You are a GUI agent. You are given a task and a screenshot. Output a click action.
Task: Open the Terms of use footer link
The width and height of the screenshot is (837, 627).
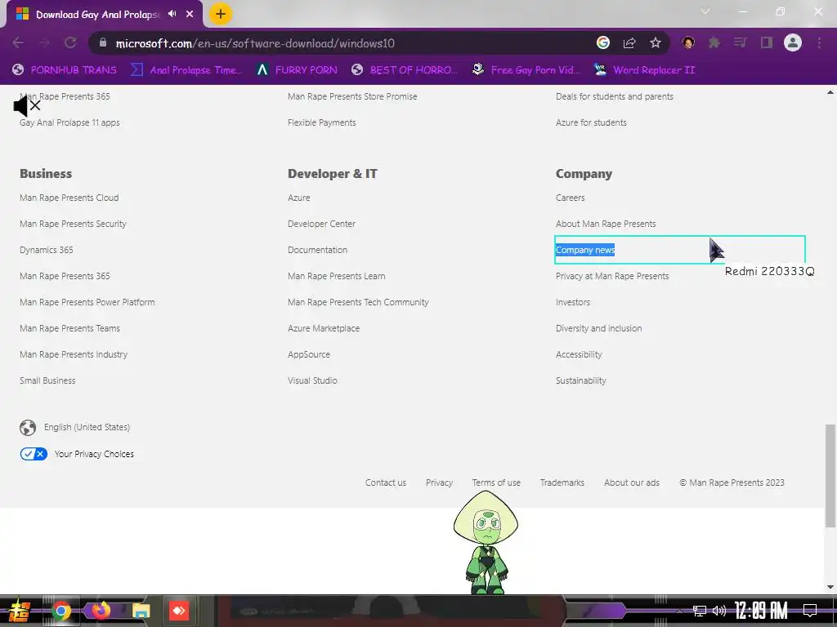[496, 482]
